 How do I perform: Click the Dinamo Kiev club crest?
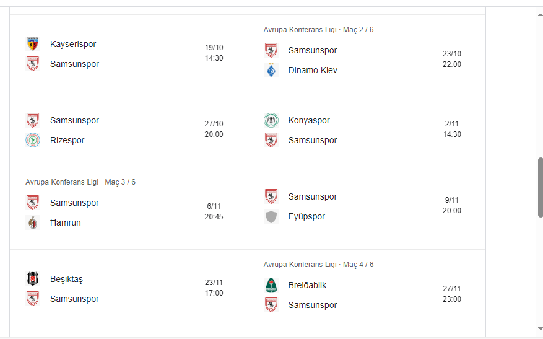pos(271,70)
